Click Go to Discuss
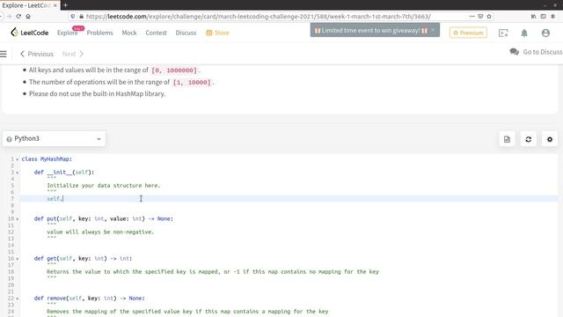This screenshot has width=563, height=317. [x=536, y=52]
